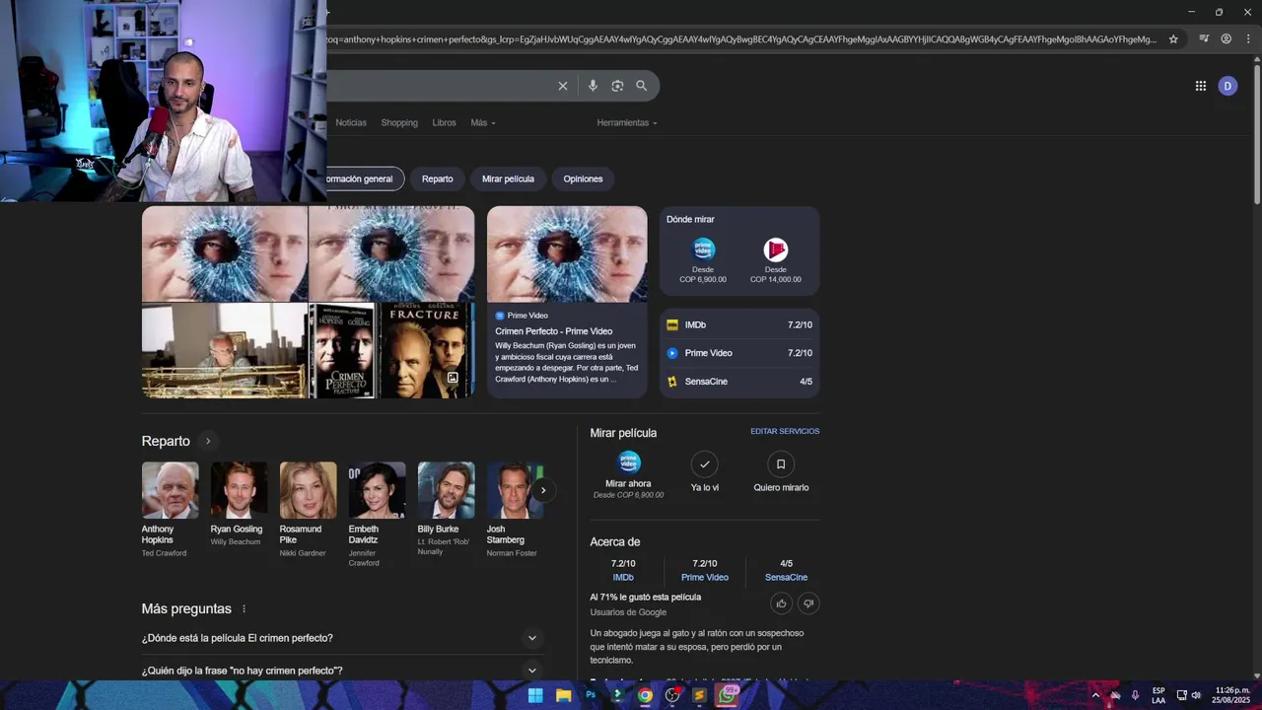
Task: Open Google account avatar D
Action: pyautogui.click(x=1227, y=86)
